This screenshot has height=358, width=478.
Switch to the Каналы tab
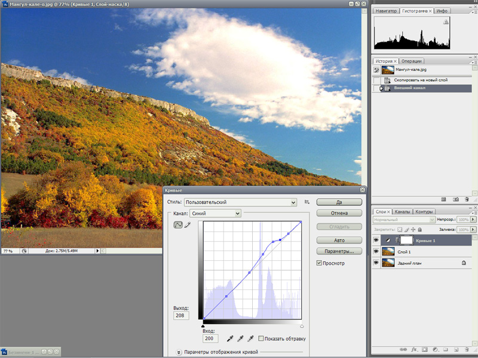403,212
